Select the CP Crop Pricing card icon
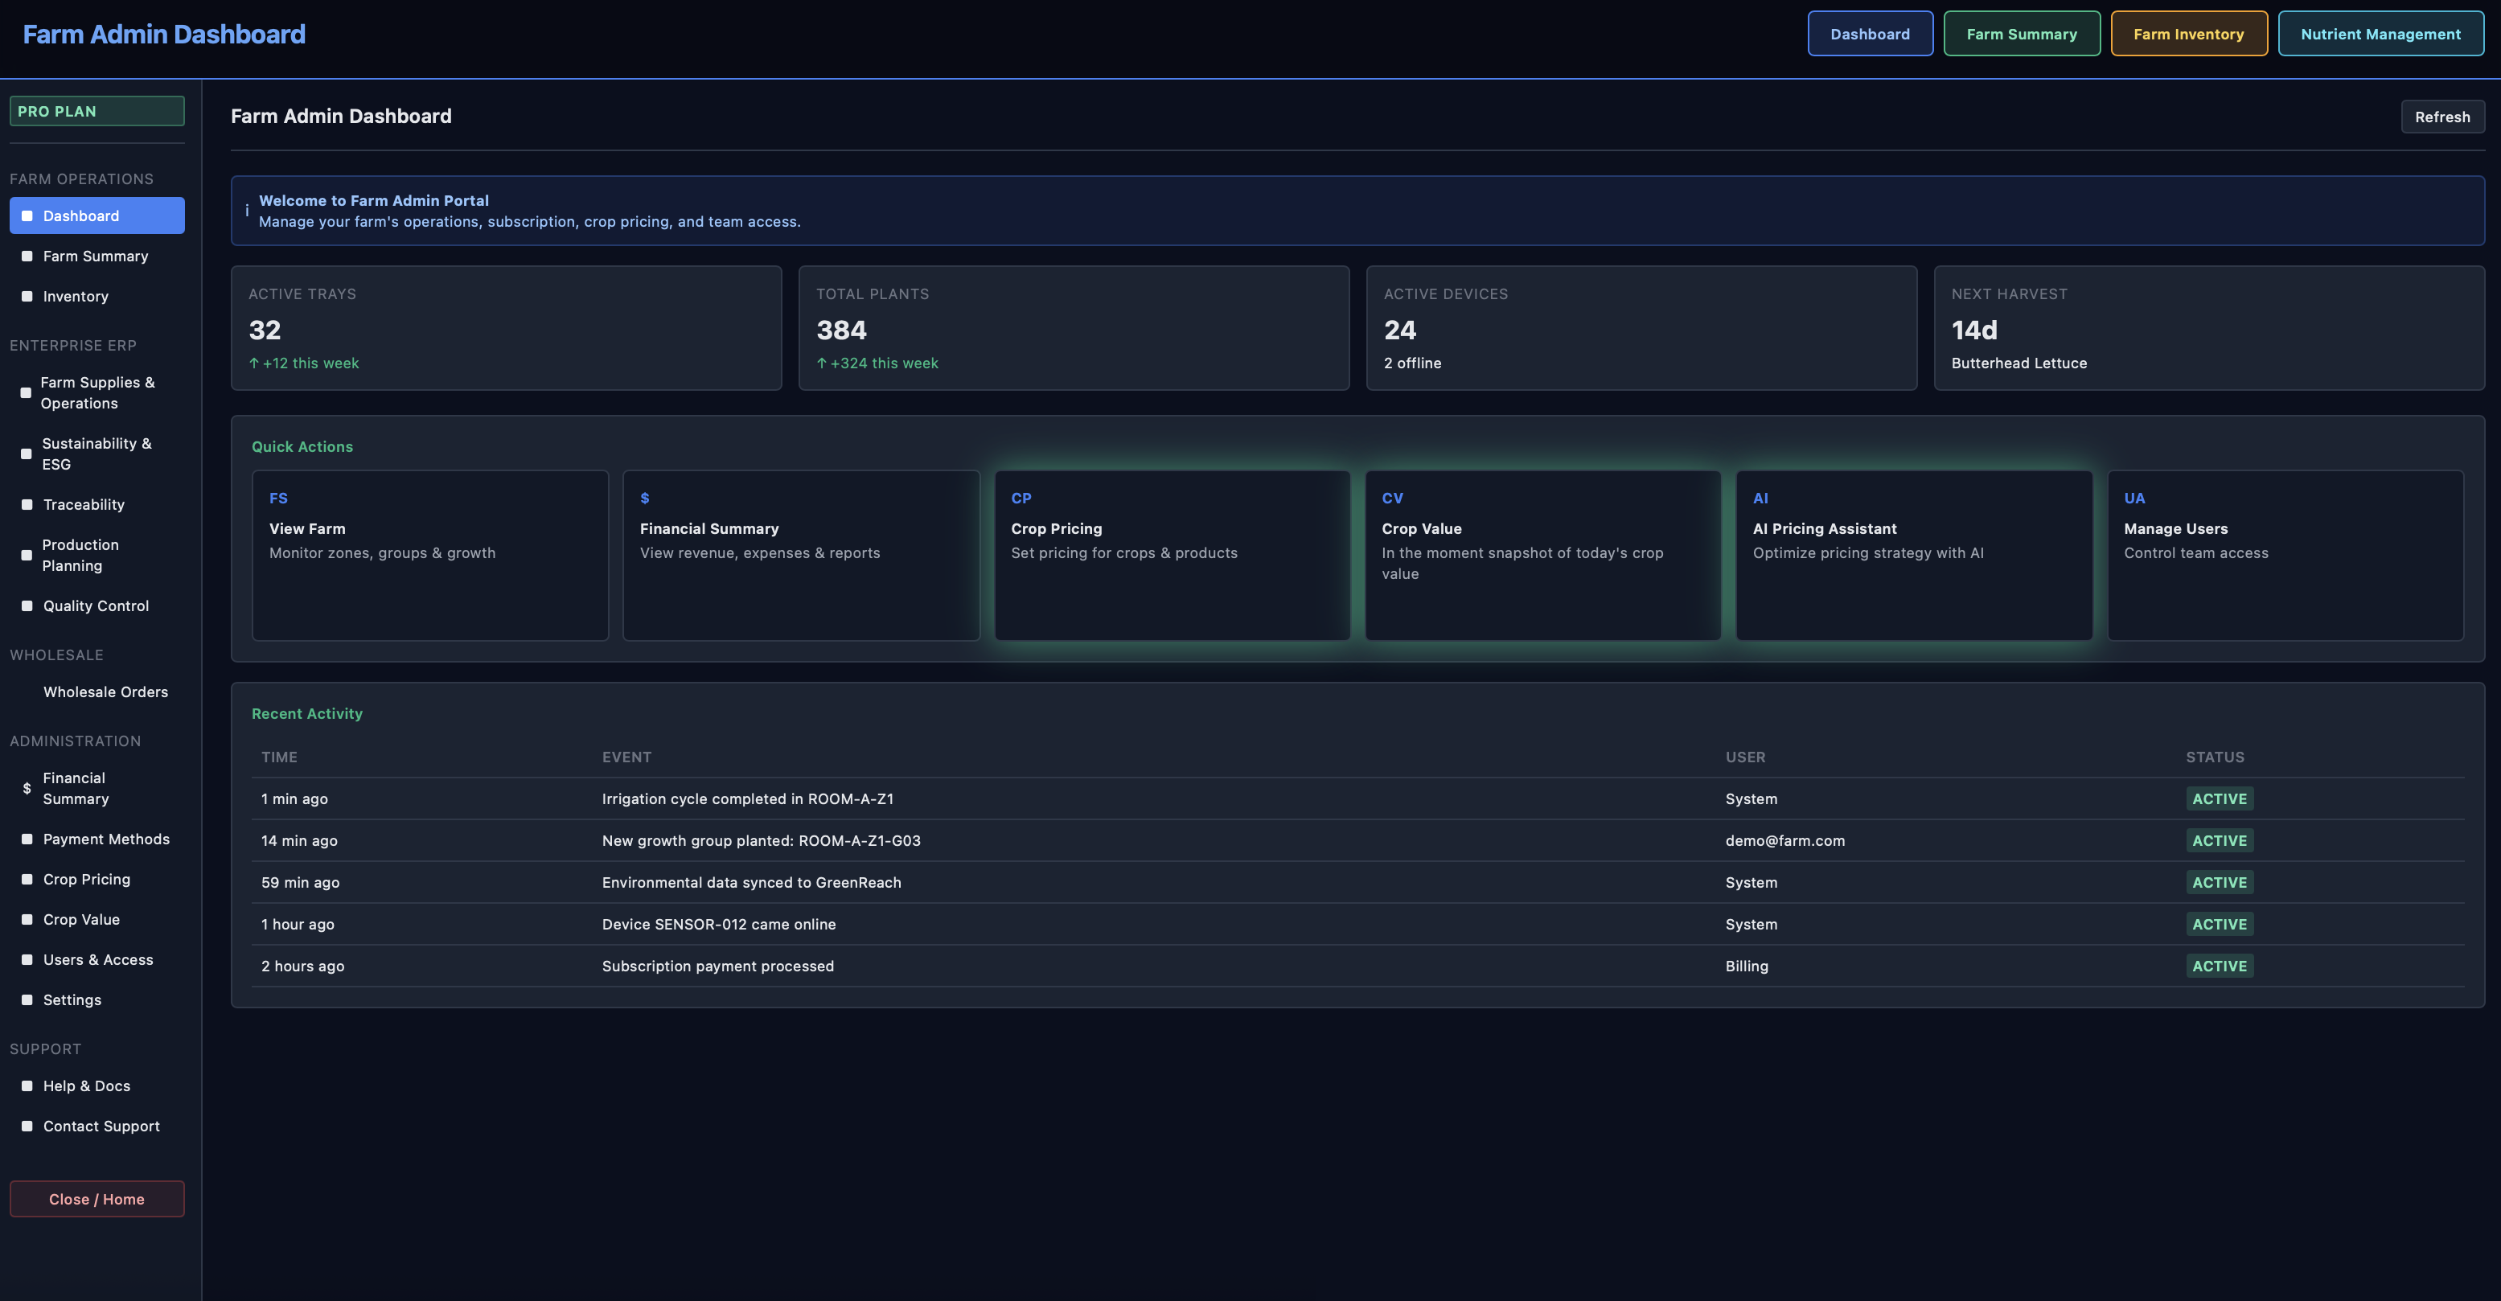The width and height of the screenshot is (2501, 1301). (x=1021, y=498)
